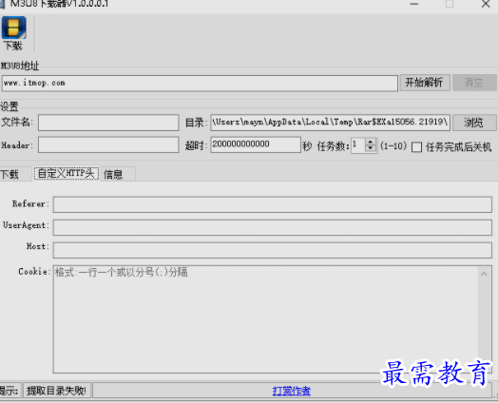
Task: Click the 目录 directory path field
Action: [x=330, y=123]
